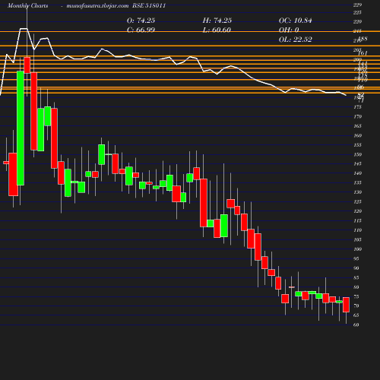Click the white moving-average line's right end
The height and width of the screenshot is (380, 380).
[346, 95]
